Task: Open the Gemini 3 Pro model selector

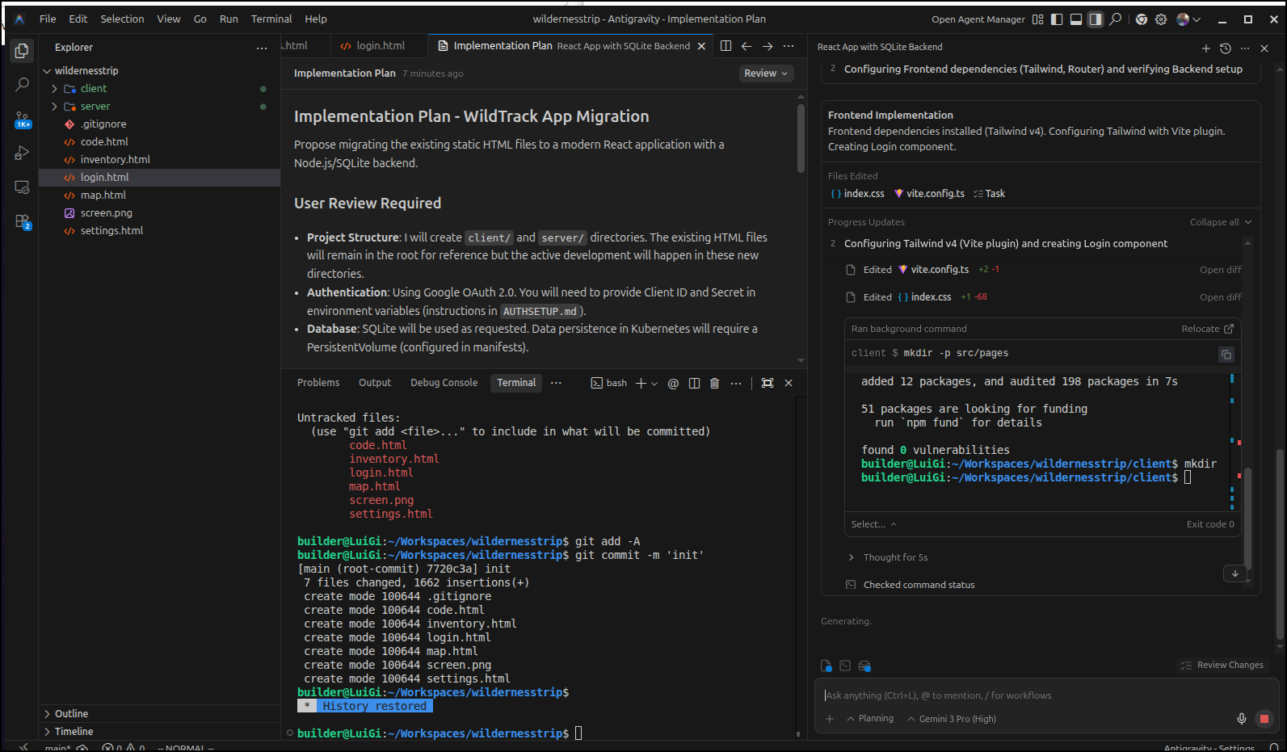Action: coord(952,719)
